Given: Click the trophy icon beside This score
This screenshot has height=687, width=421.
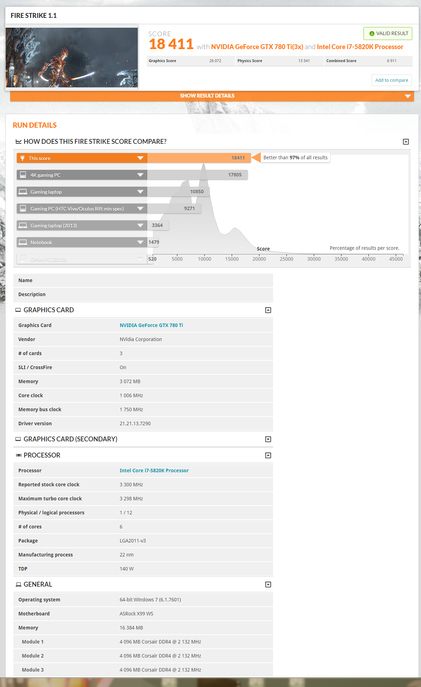Looking at the screenshot, I should (x=22, y=158).
